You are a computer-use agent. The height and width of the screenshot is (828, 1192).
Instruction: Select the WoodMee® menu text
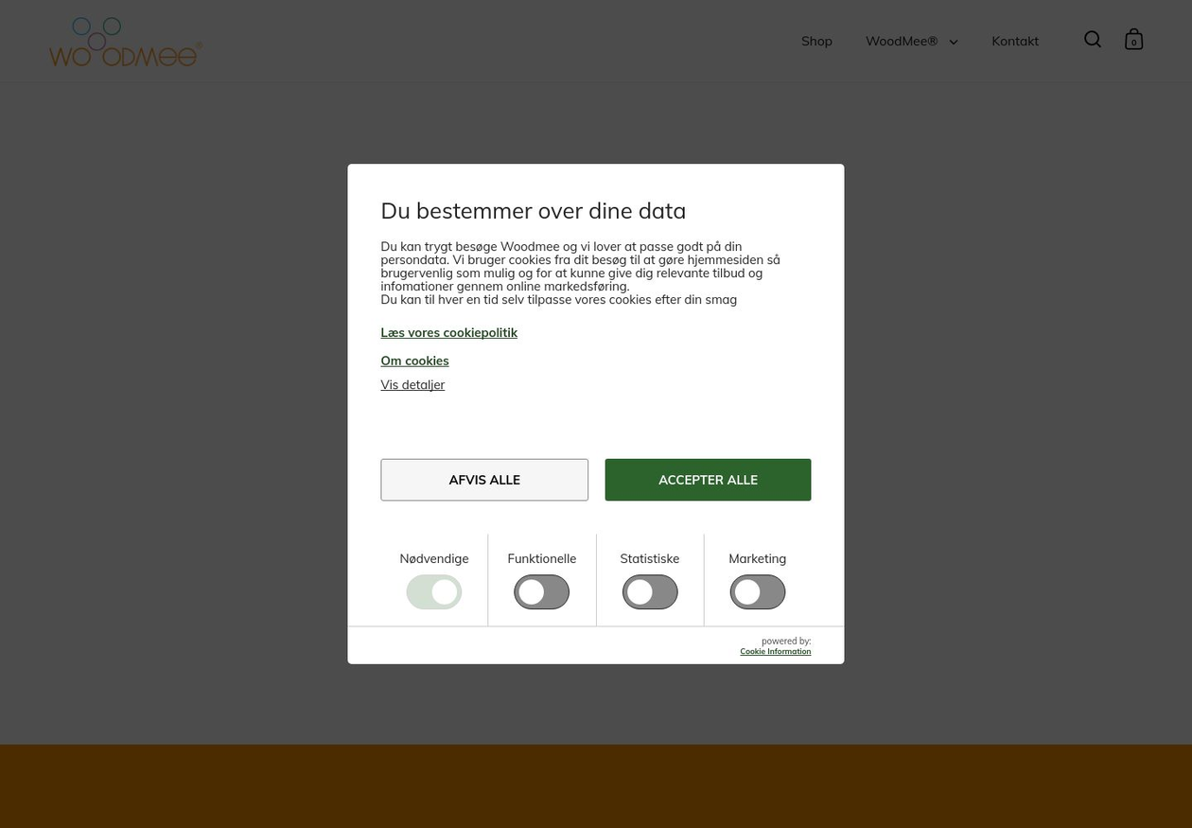(x=901, y=41)
